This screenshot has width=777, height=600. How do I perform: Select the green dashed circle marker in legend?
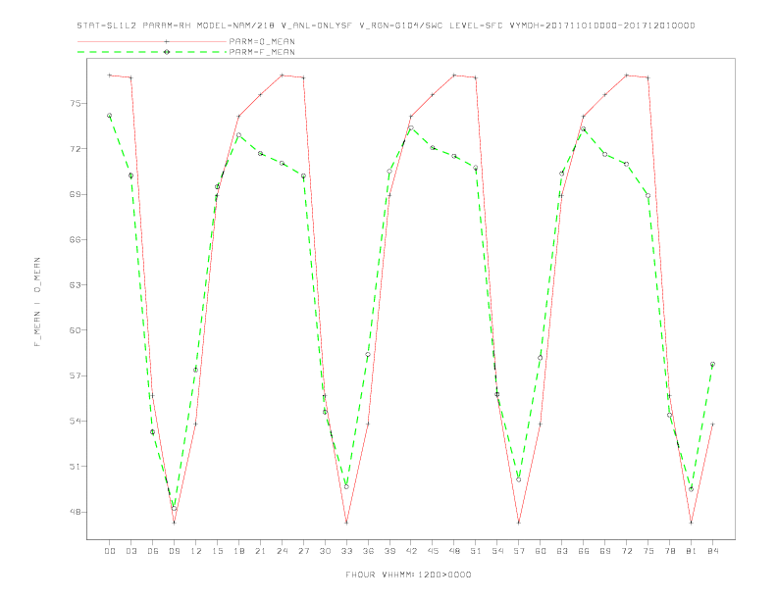tap(167, 52)
